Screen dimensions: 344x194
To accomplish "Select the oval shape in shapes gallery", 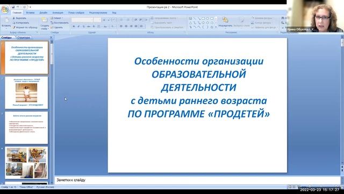I will tap(207, 18).
